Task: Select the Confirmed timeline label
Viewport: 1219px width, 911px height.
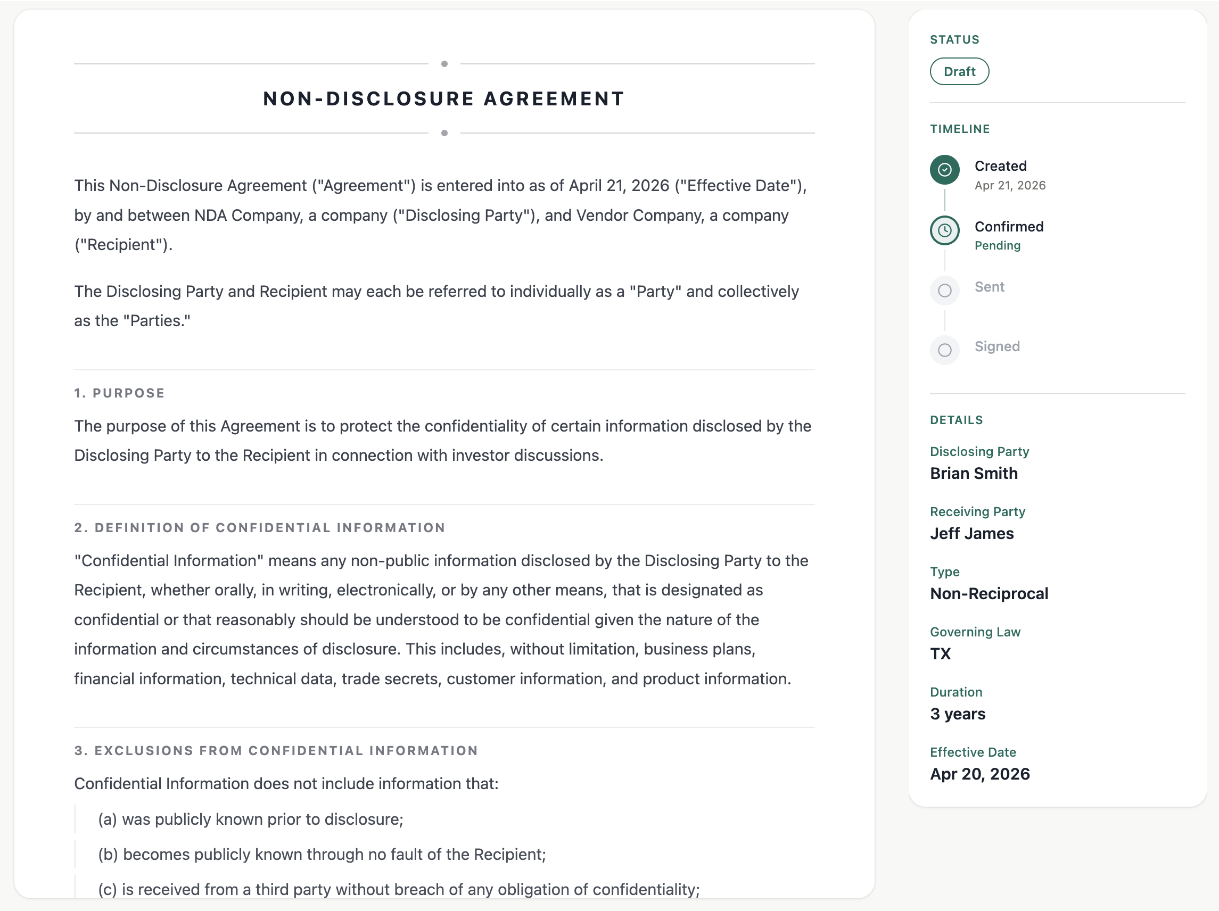Action: (1009, 226)
